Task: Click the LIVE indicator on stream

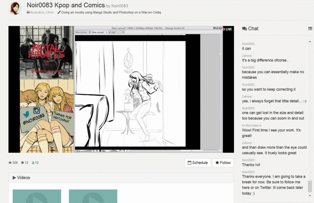Action: coord(227,29)
